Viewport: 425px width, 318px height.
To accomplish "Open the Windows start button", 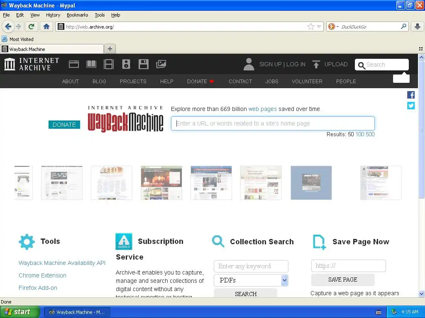I will [x=20, y=312].
